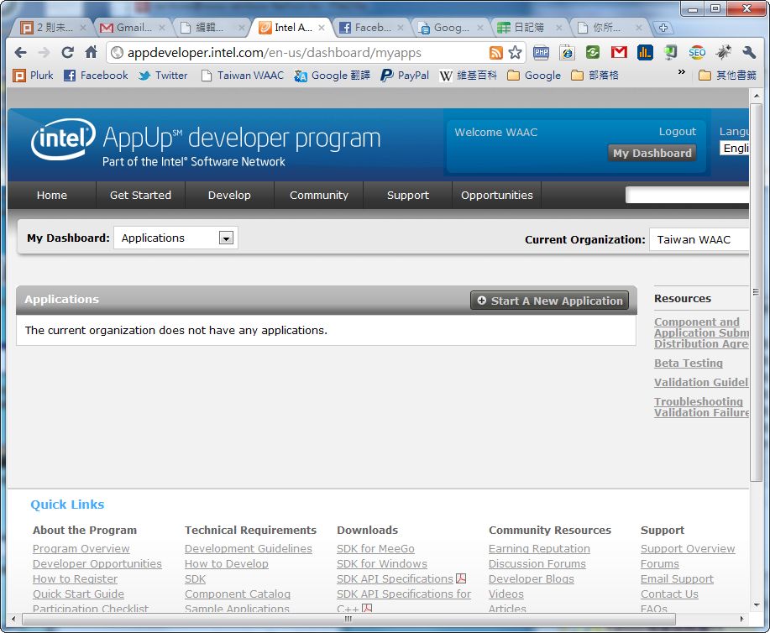Open the Current Organization dropdown
This screenshot has width=770, height=633.
pos(699,239)
